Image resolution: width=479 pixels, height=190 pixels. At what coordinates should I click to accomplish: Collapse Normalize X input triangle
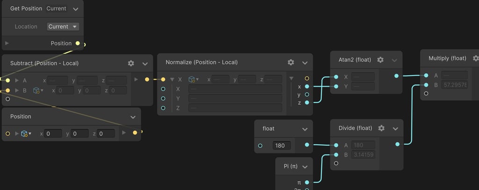point(172,80)
